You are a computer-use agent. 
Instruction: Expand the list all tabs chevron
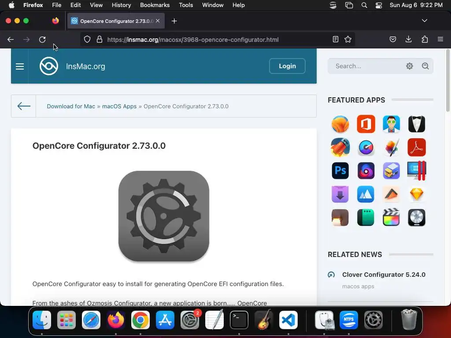[425, 21]
